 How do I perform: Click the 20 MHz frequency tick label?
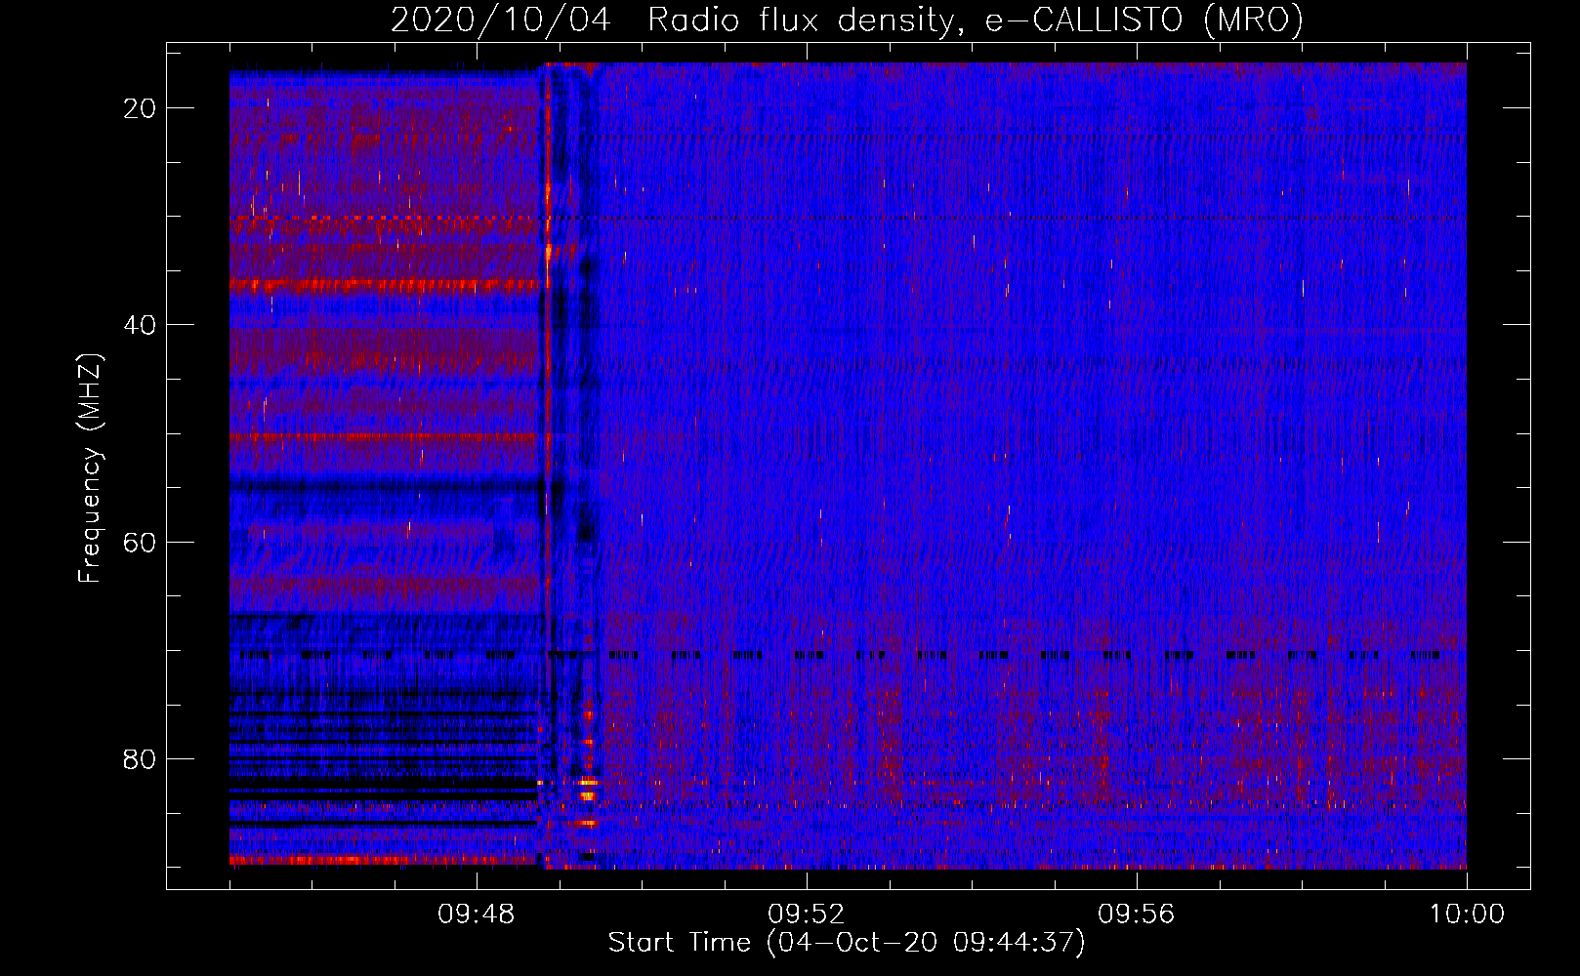pos(140,108)
